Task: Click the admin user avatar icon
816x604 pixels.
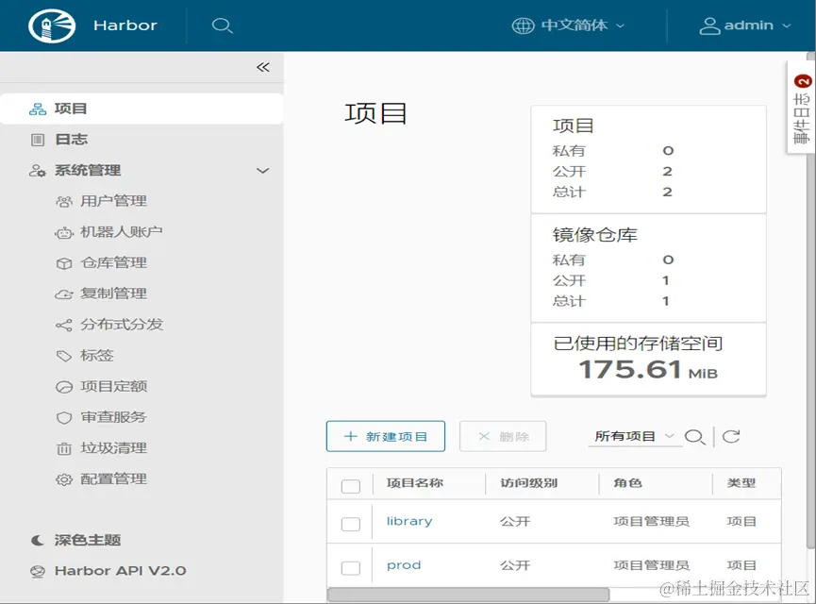Action: (x=709, y=25)
